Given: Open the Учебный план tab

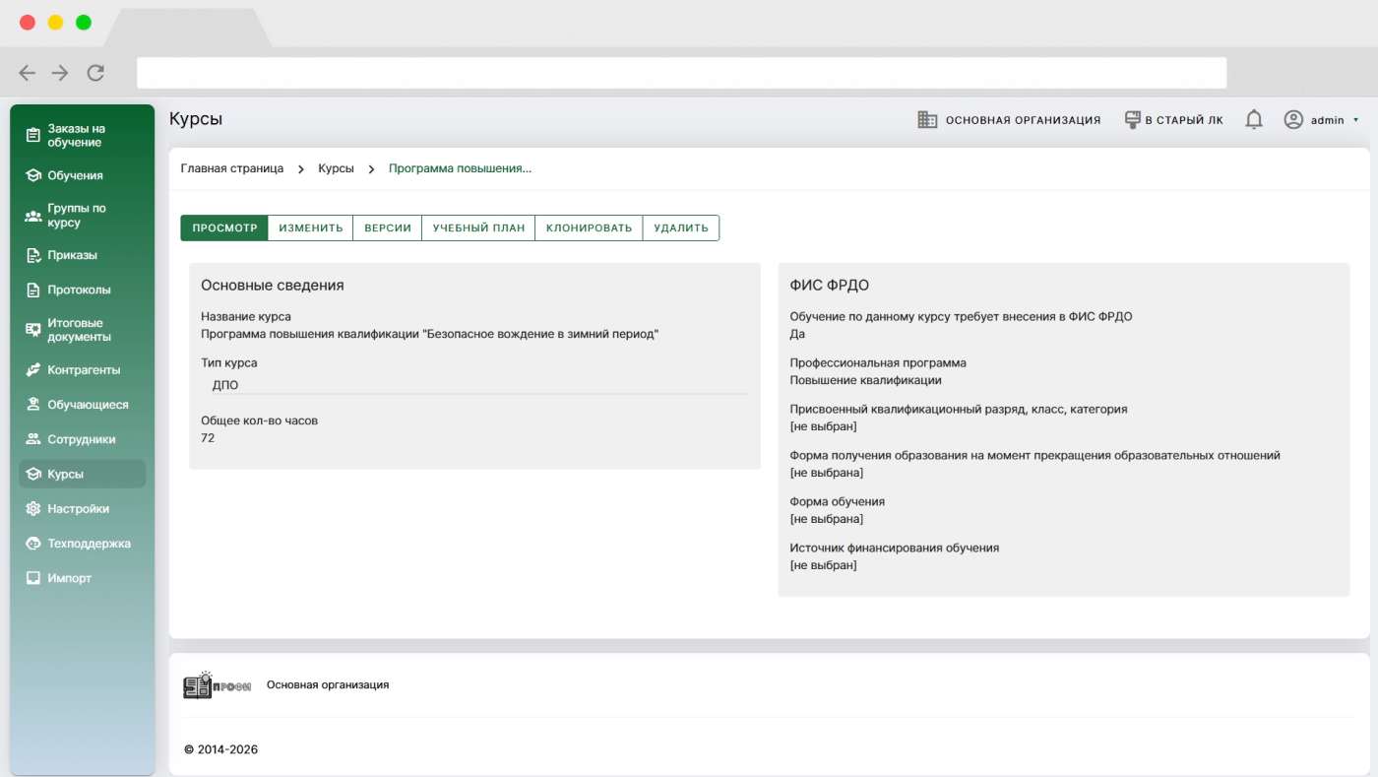Looking at the screenshot, I should [x=478, y=227].
